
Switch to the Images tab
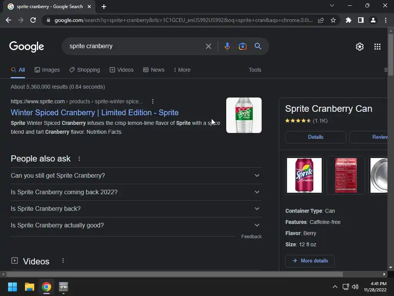(47, 70)
